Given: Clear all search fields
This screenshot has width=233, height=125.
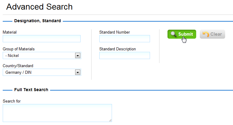Looking at the screenshot, I should pyautogui.click(x=212, y=34).
